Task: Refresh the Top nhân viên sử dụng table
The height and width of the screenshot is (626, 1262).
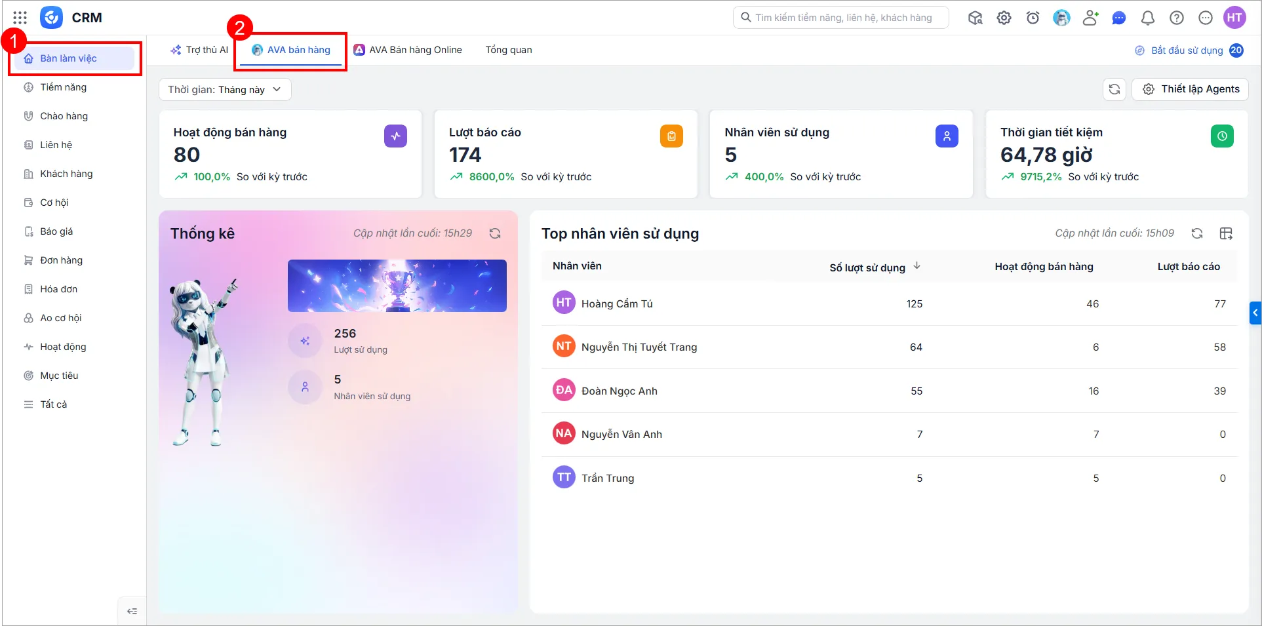Action: tap(1197, 233)
